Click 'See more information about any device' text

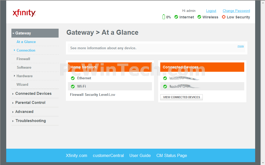[103, 48]
